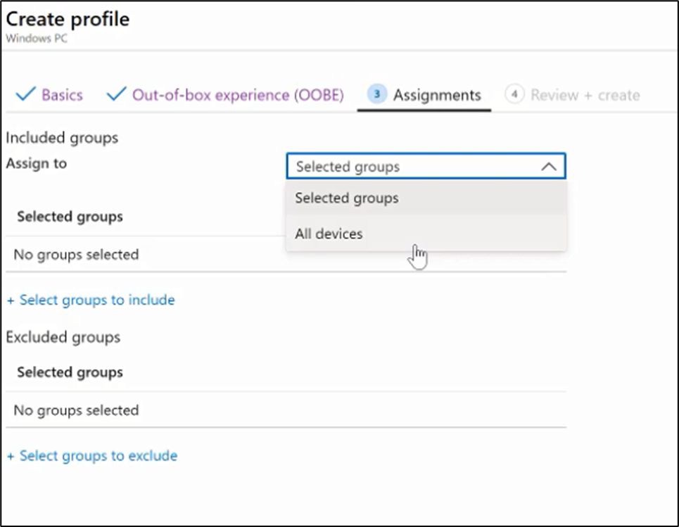679x527 pixels.
Task: Open the Assign to combo box
Action: click(x=426, y=166)
